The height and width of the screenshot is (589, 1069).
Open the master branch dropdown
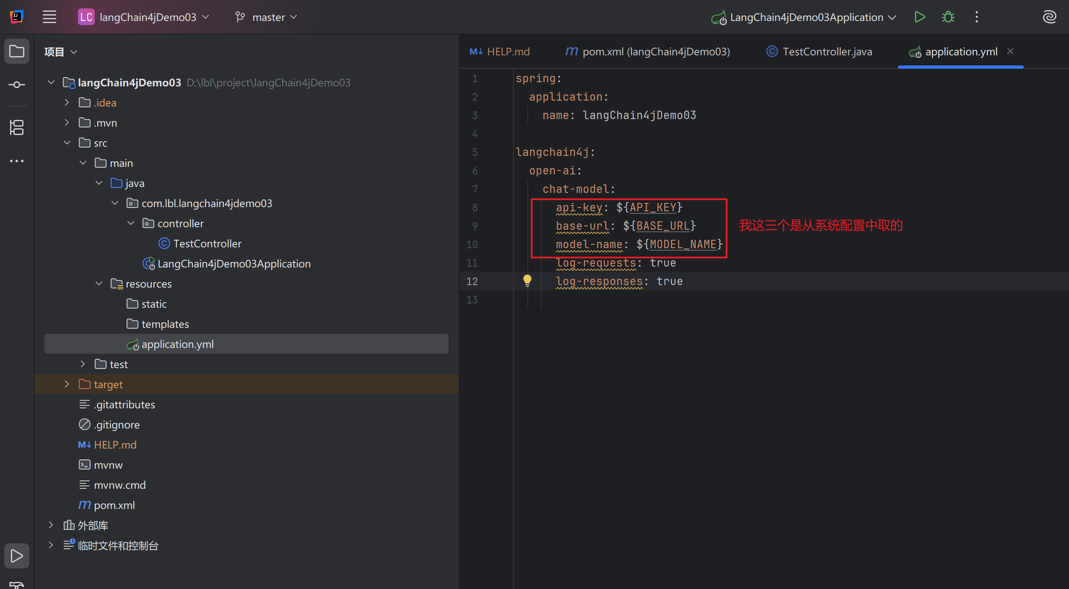(266, 17)
